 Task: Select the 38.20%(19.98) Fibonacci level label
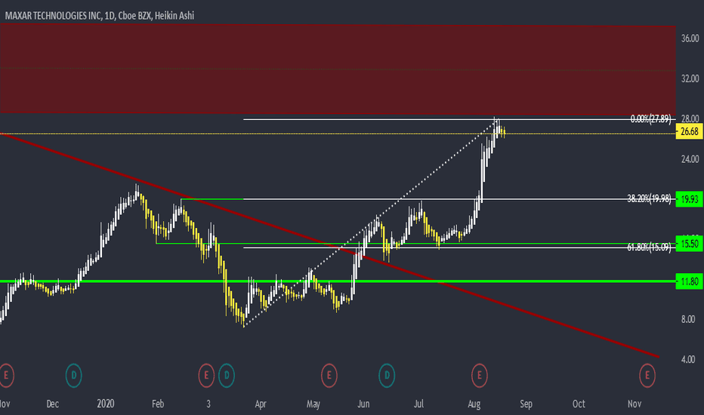click(649, 198)
